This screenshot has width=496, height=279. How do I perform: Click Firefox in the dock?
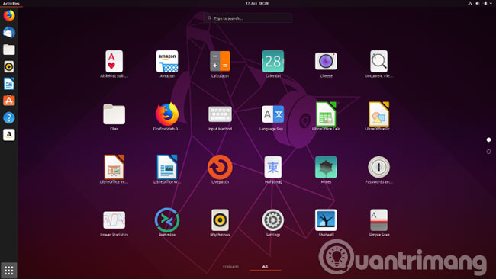pos(9,15)
